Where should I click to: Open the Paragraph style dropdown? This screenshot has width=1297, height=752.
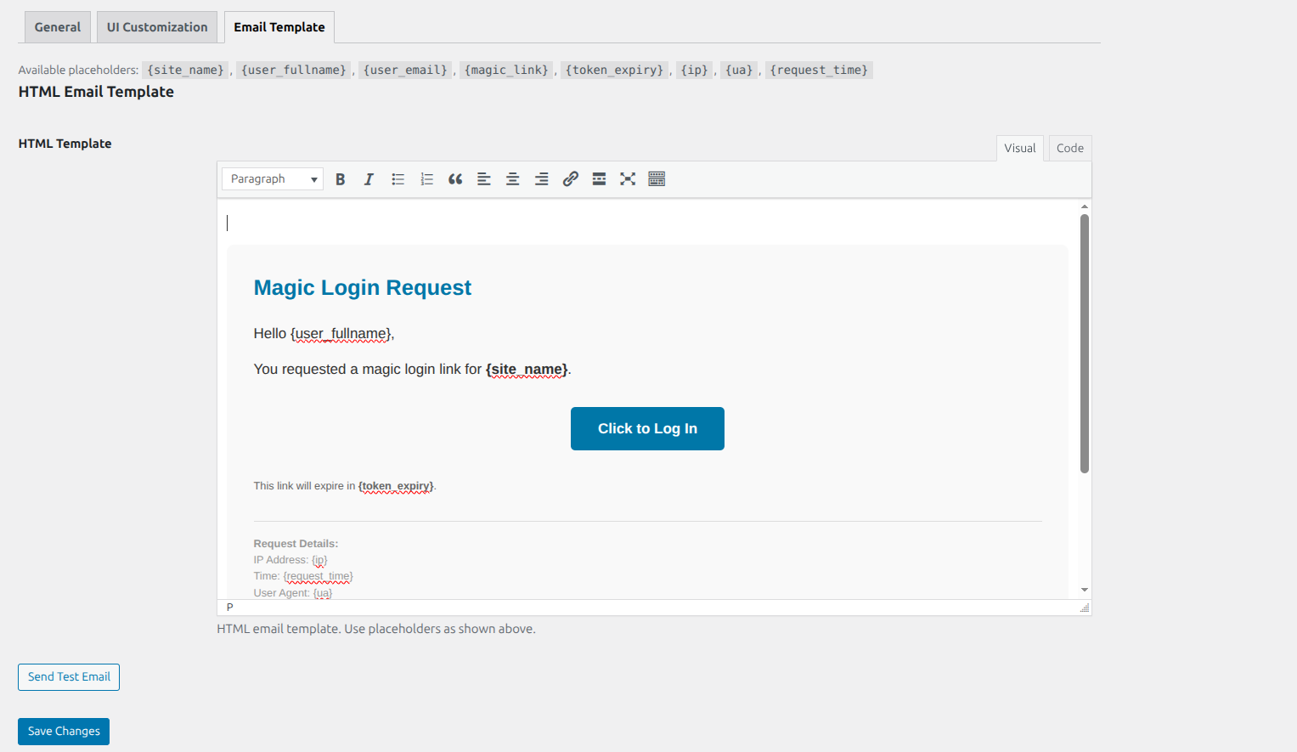point(272,178)
